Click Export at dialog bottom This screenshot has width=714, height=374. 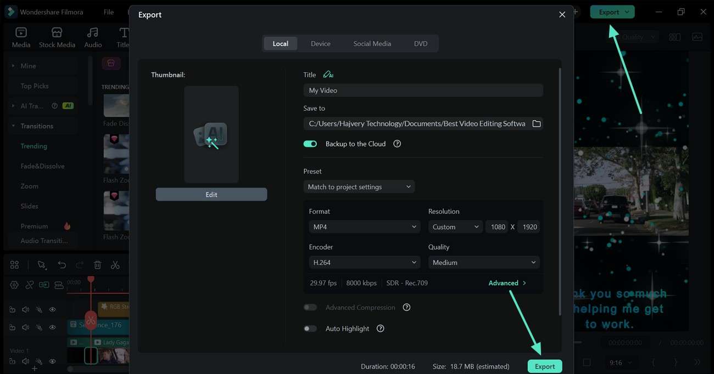coord(545,366)
